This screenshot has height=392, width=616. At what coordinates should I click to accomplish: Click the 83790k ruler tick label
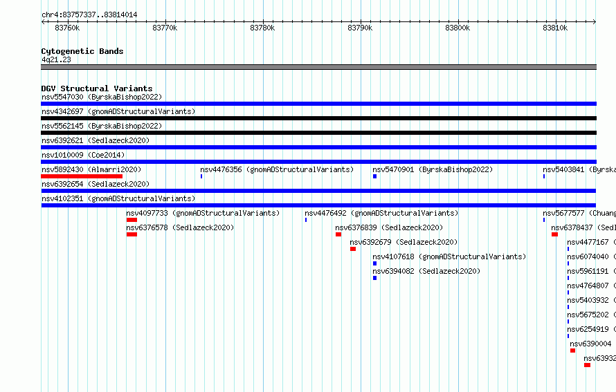[360, 28]
